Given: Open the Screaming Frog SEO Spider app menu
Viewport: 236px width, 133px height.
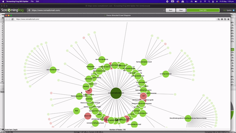Looking at the screenshot, I should 17,1.
